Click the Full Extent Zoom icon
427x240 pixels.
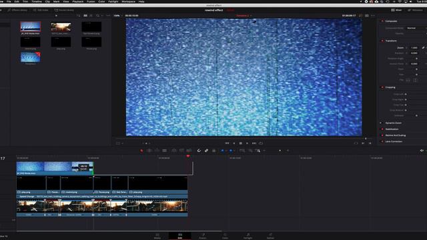tap(242, 151)
